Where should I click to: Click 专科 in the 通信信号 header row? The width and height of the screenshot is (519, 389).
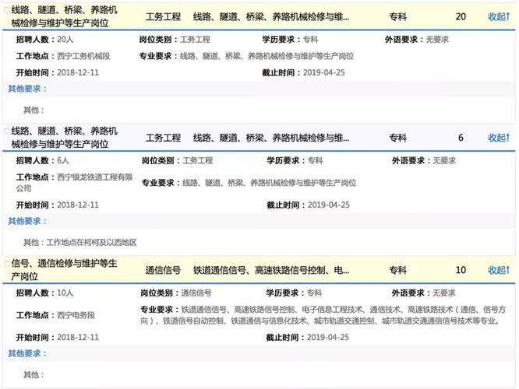[398, 270]
